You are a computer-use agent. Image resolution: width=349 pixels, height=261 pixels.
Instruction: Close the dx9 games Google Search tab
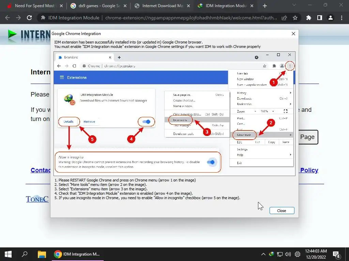125,6
